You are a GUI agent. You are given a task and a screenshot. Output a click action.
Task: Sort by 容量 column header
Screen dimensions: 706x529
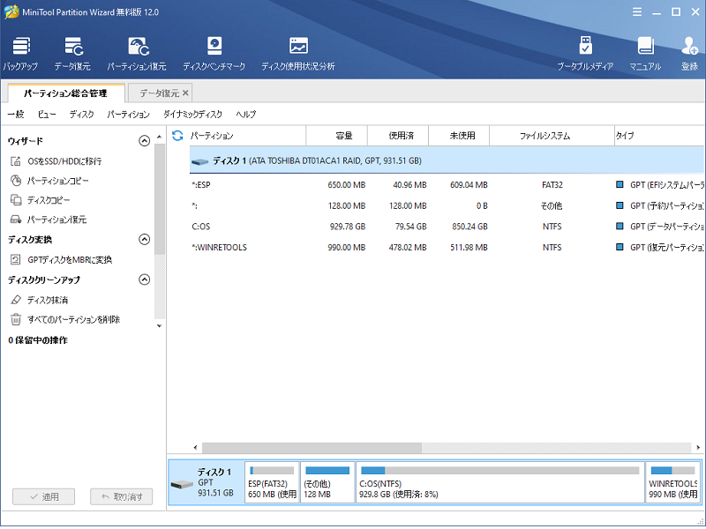pyautogui.click(x=337, y=136)
